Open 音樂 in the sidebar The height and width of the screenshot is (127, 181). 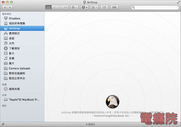pyautogui.click(x=22, y=58)
